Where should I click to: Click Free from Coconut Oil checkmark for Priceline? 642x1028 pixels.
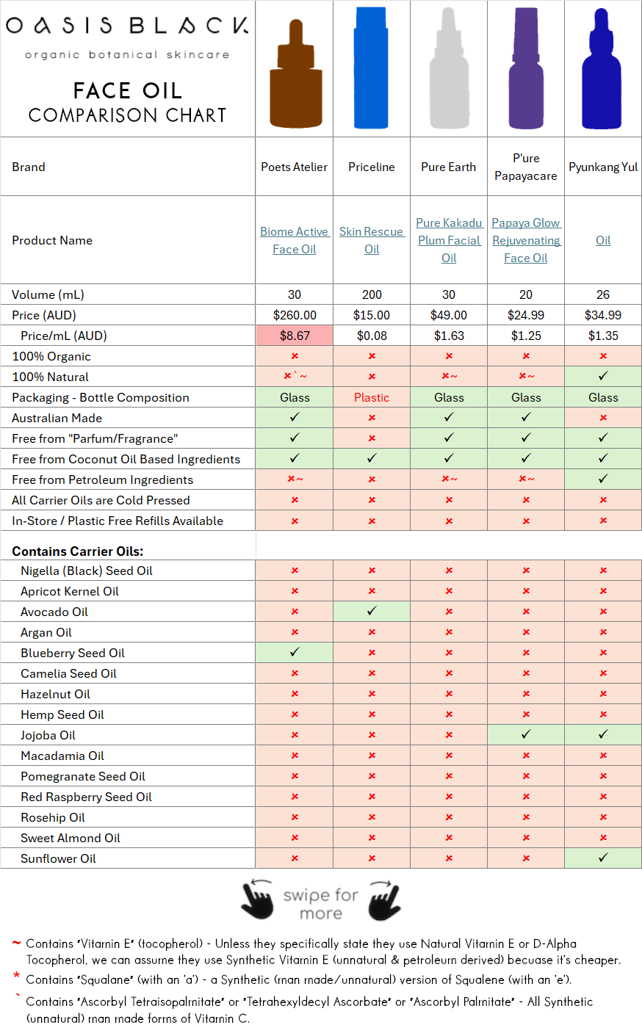click(x=372, y=458)
